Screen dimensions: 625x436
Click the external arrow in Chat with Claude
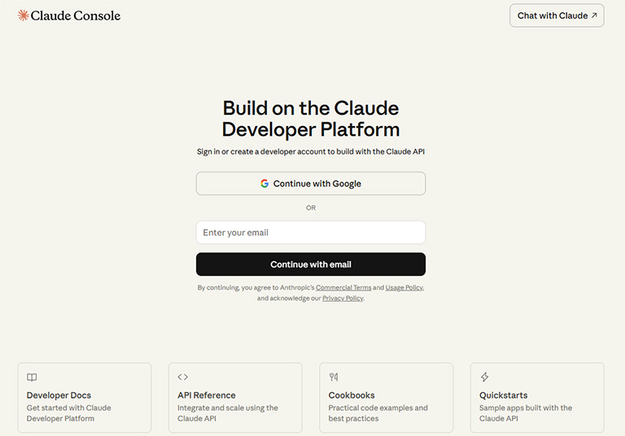[593, 15]
